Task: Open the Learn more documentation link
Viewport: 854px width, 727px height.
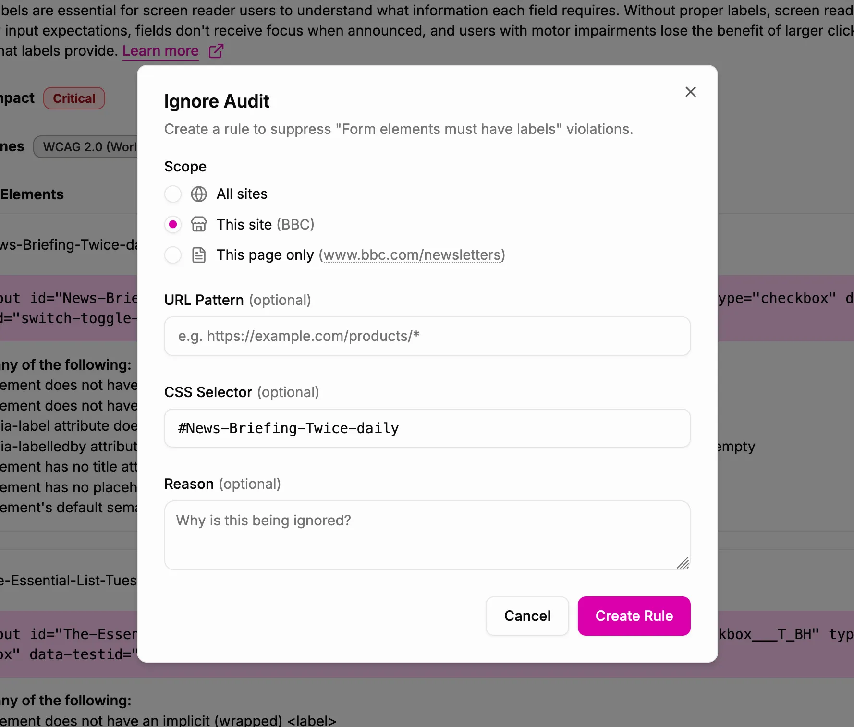Action: point(160,50)
